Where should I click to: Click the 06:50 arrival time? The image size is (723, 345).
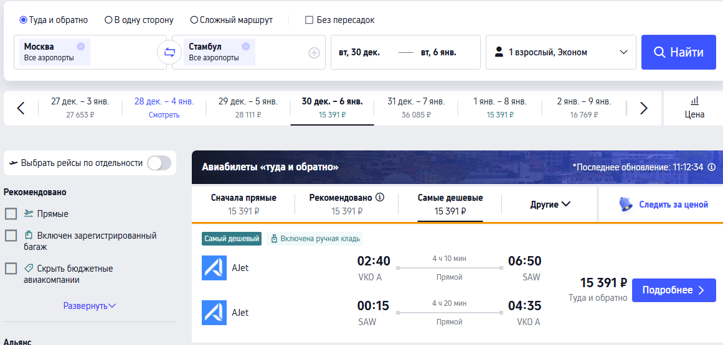525,261
